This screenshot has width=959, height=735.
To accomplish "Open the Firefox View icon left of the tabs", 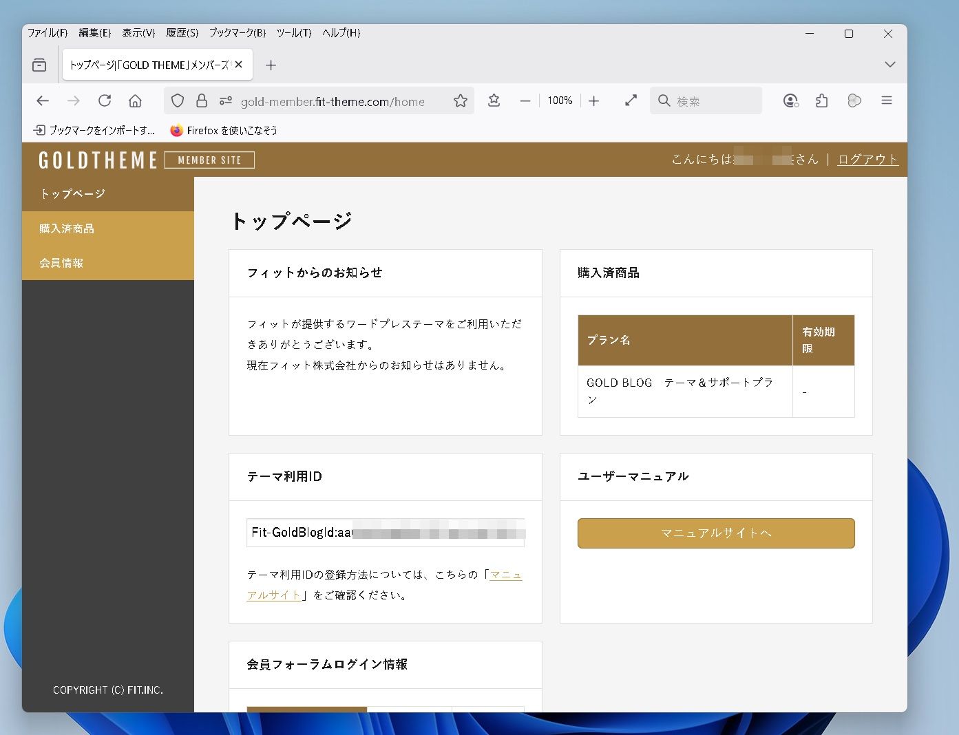I will coord(39,65).
